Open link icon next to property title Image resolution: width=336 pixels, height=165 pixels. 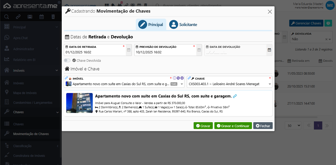click(235, 96)
